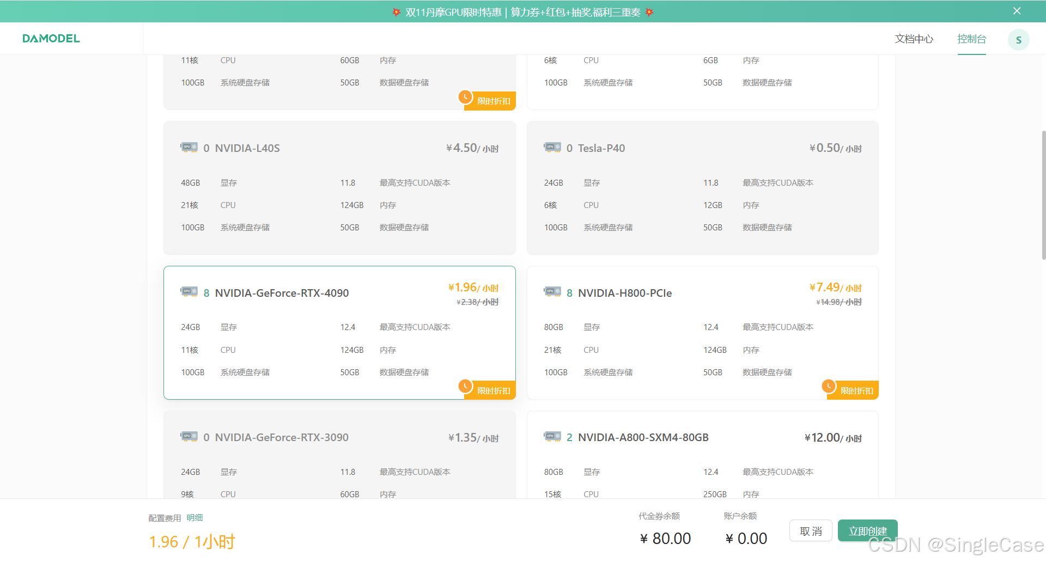
Task: Open the 明细 cost detail link
Action: (x=194, y=518)
